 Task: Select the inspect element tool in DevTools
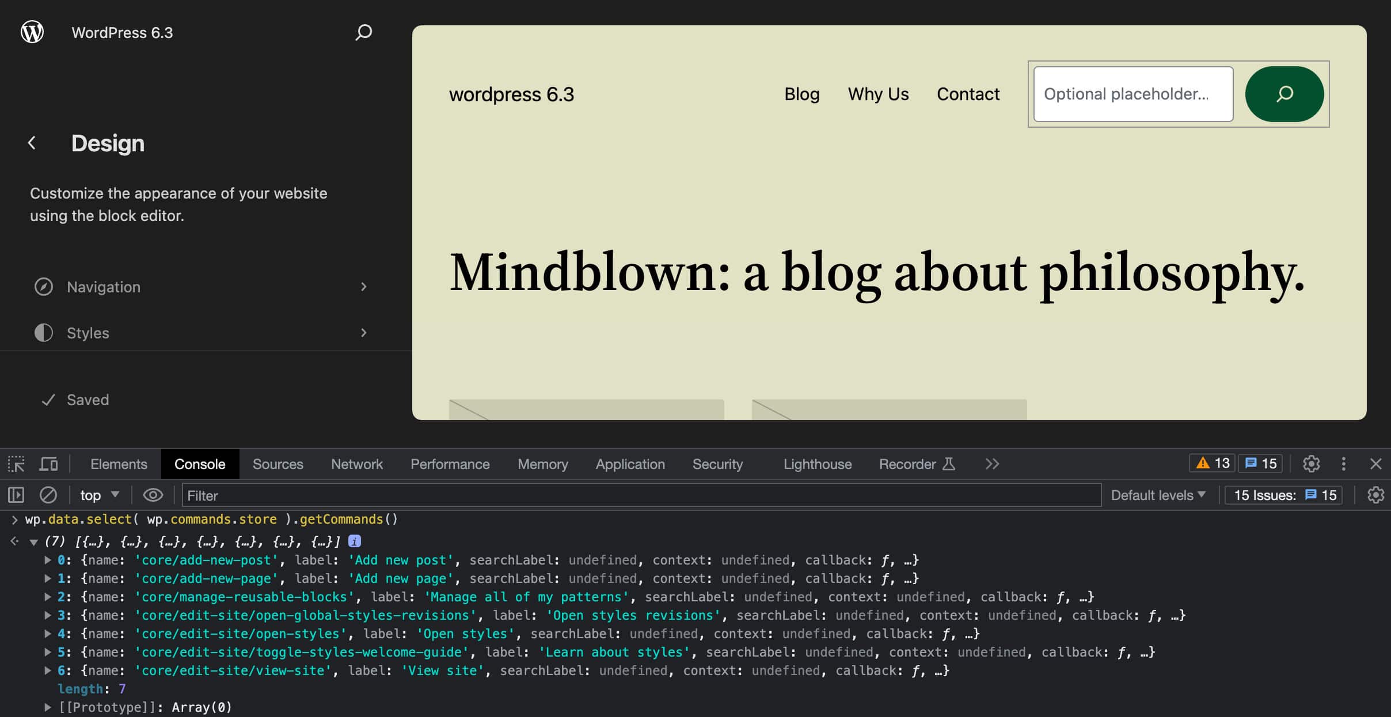click(16, 463)
